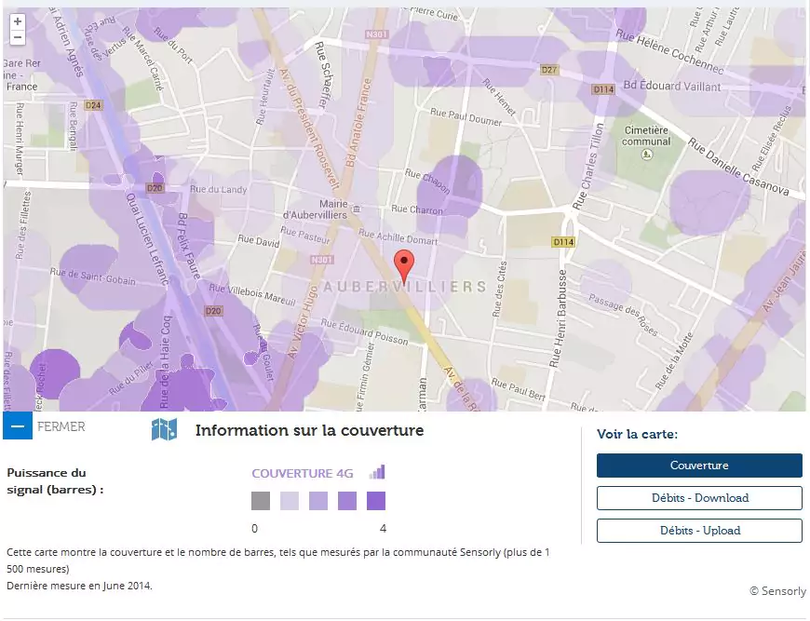Click the Cimetière communal map label

[x=646, y=136]
